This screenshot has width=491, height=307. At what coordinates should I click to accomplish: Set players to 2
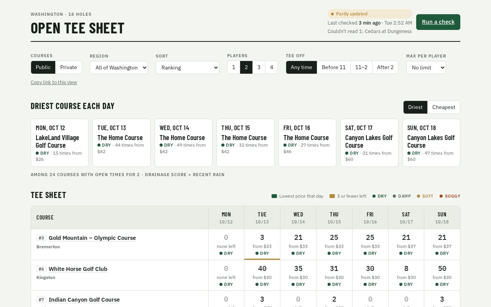246,67
